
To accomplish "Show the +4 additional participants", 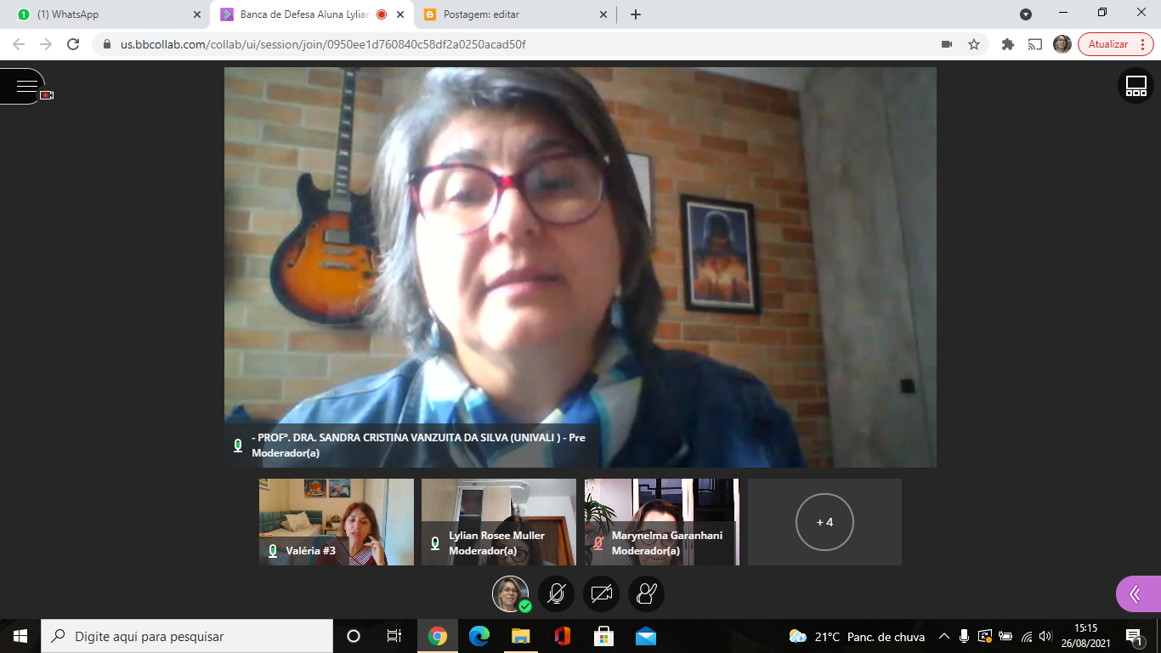I will (824, 522).
